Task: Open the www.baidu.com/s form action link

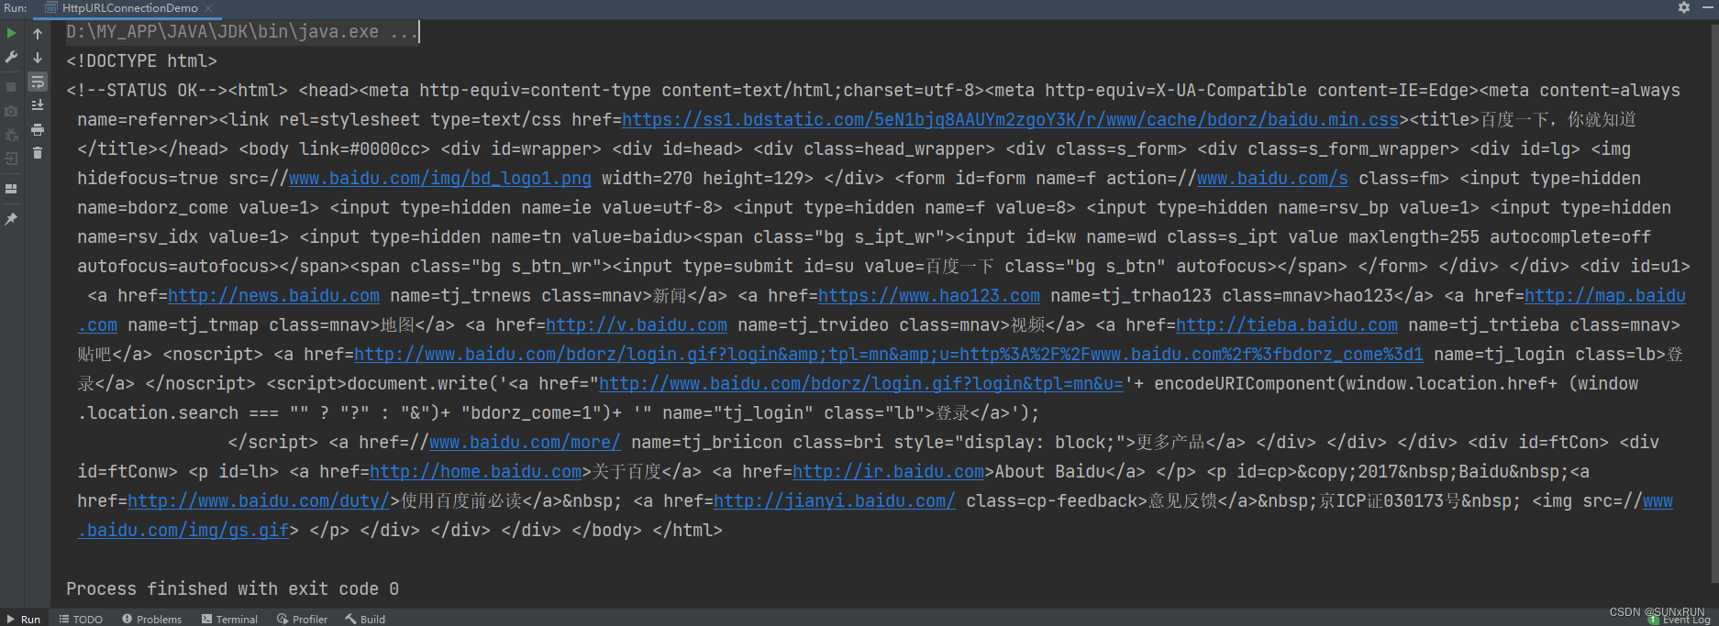Action: click(x=1272, y=178)
